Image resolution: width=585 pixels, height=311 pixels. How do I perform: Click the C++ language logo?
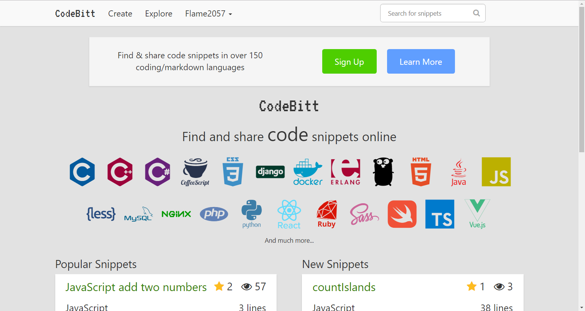120,172
